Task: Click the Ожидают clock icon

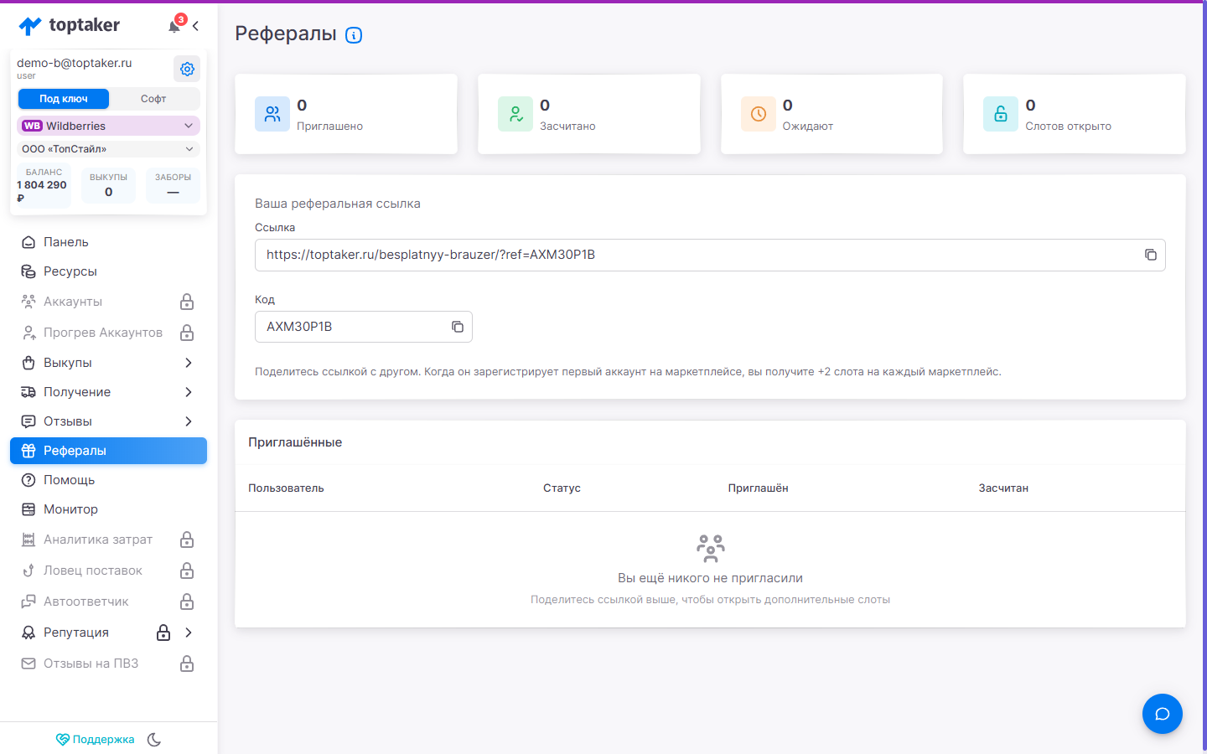Action: [x=759, y=114]
